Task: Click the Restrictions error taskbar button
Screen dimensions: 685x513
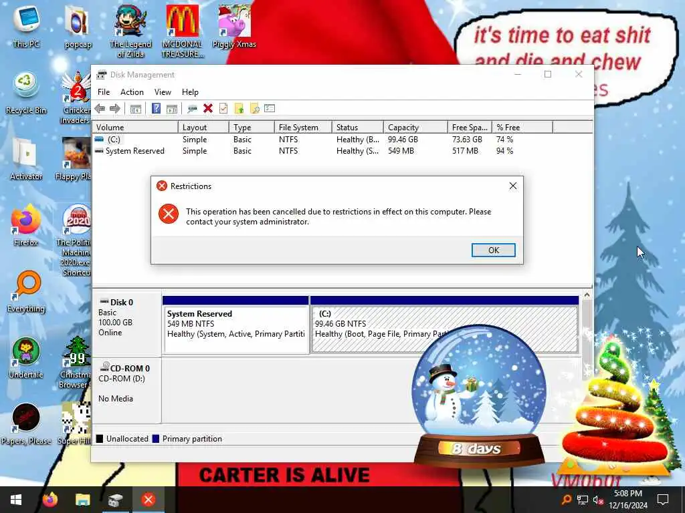Action: [x=148, y=500]
